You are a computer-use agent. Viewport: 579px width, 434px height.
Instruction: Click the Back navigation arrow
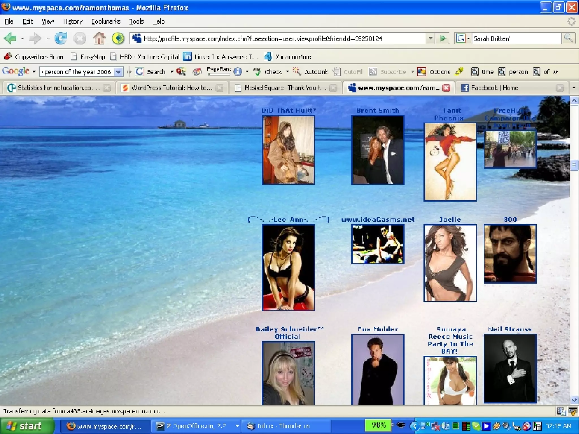point(11,38)
